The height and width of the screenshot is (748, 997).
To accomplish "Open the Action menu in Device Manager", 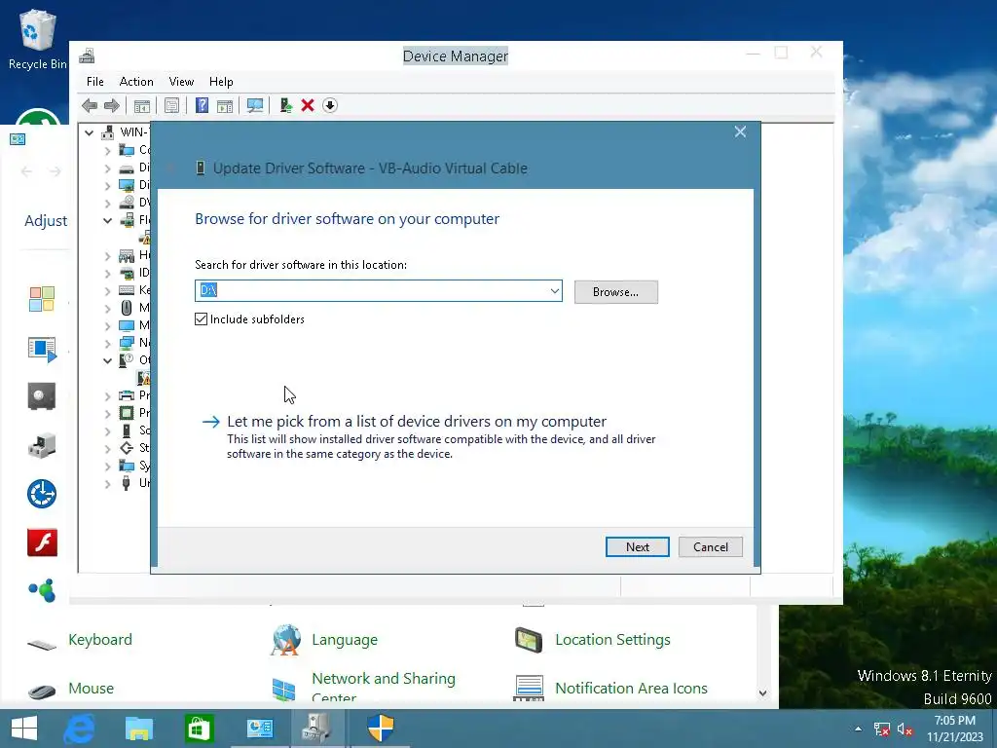I will [136, 82].
